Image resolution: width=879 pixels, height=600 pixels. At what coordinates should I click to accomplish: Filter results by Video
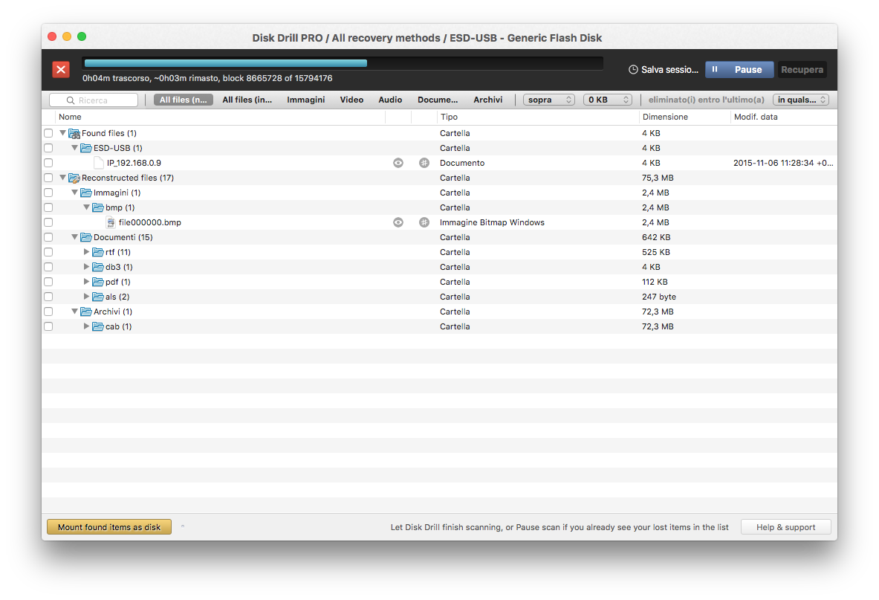click(351, 100)
